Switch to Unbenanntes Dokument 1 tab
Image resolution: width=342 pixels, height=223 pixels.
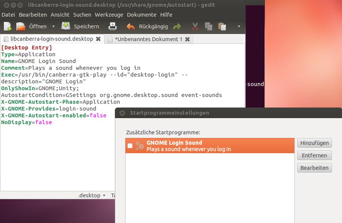point(148,39)
